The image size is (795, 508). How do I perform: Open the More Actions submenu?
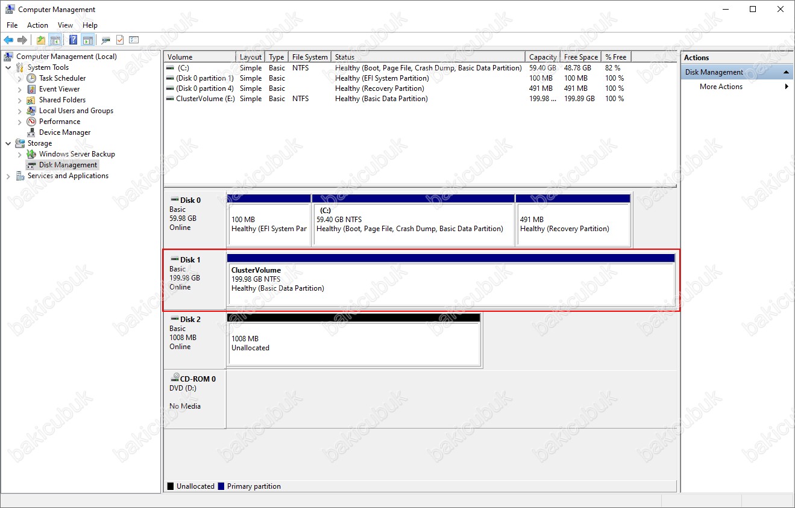tap(737, 87)
